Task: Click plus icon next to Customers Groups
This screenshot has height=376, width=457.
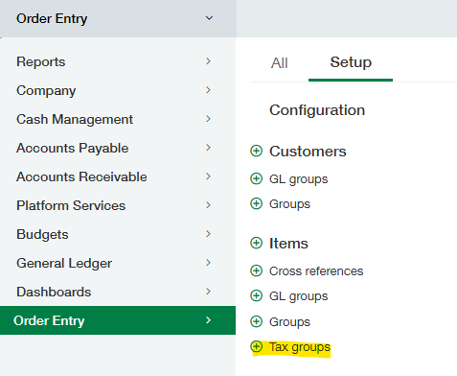Action: [x=256, y=203]
